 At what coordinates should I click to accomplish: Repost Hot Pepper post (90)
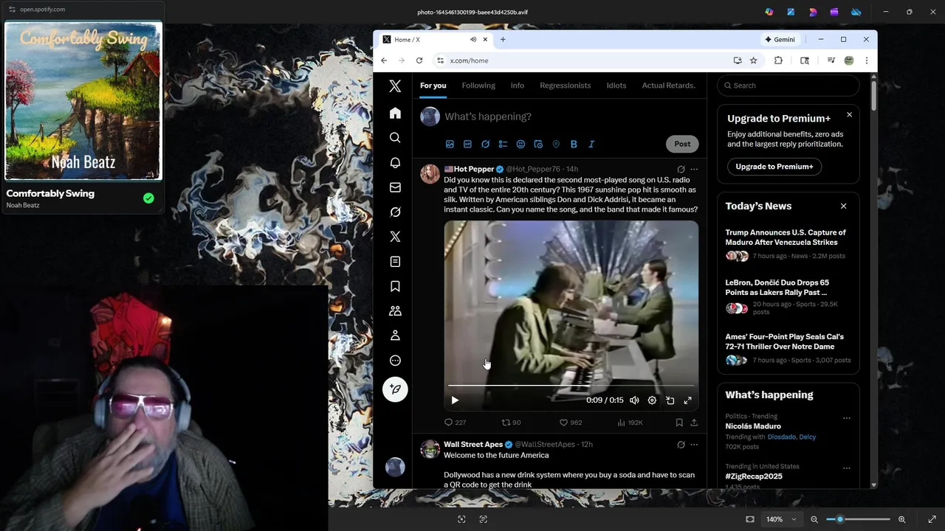click(511, 423)
